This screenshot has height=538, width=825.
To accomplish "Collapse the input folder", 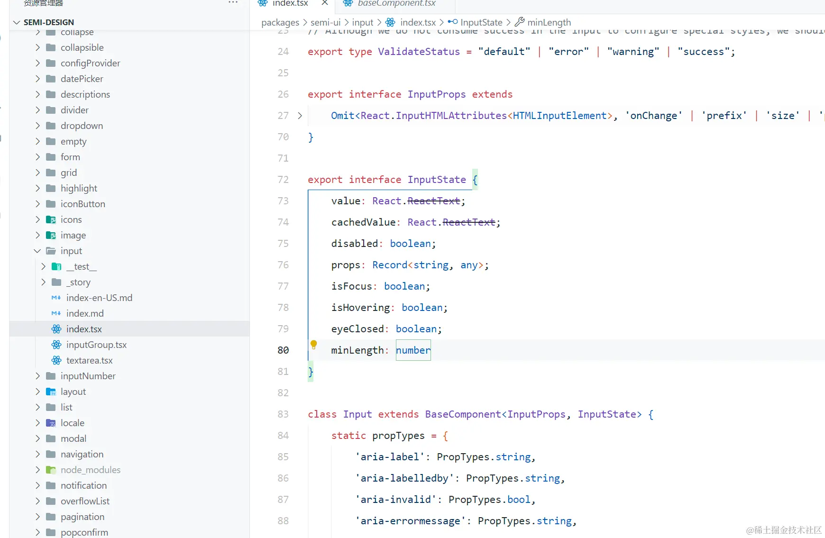I will pyautogui.click(x=37, y=251).
